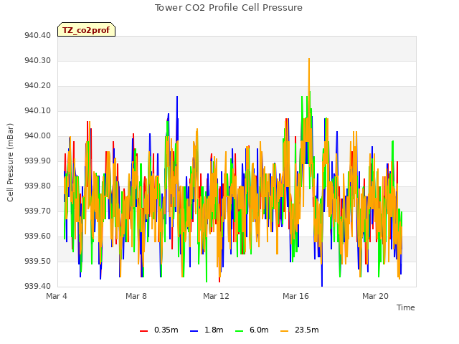The width and height of the screenshot is (459, 344).
Task: Click the 939.70 y-axis tick label
Action: [37, 211]
